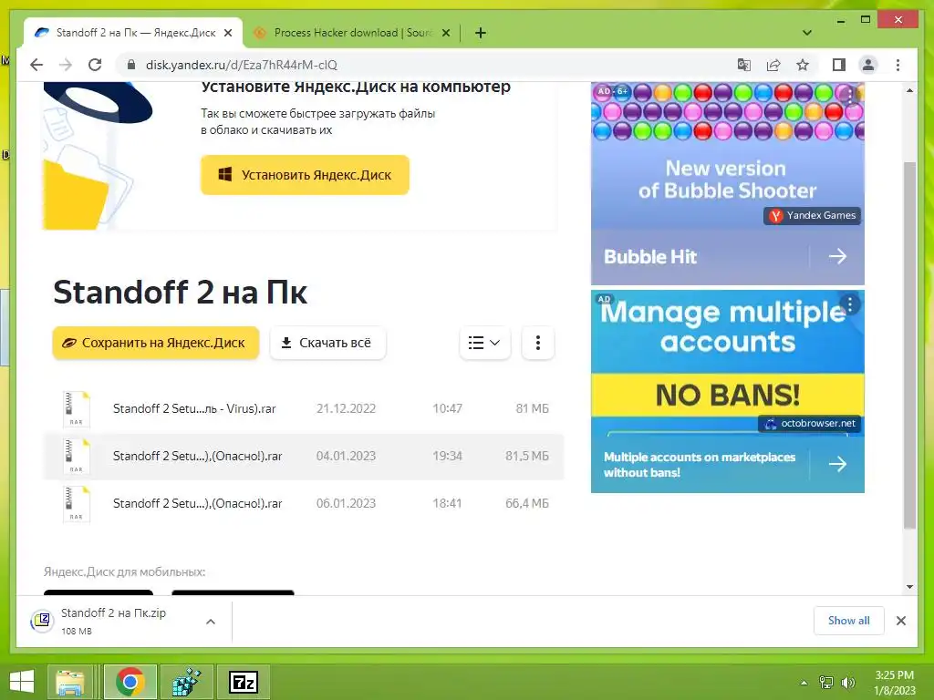Click the time value 10:47
Viewport: 934px width, 700px height.
pyautogui.click(x=447, y=409)
